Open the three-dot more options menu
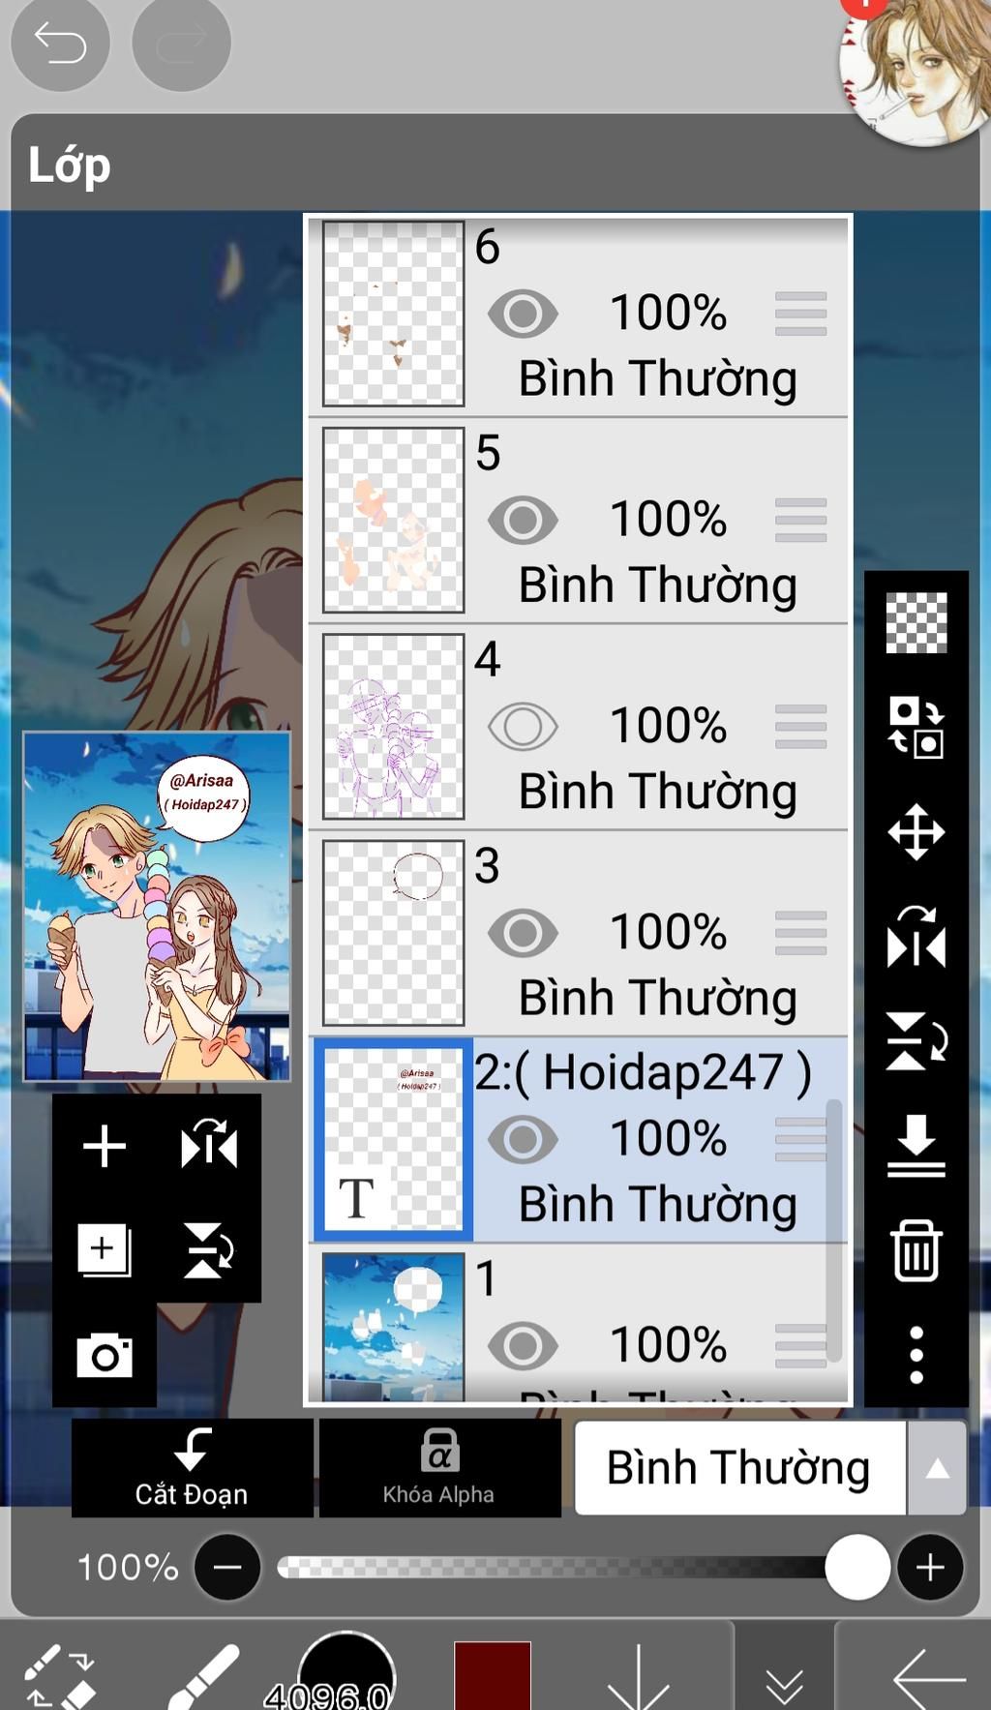The height and width of the screenshot is (1710, 991). [916, 1355]
